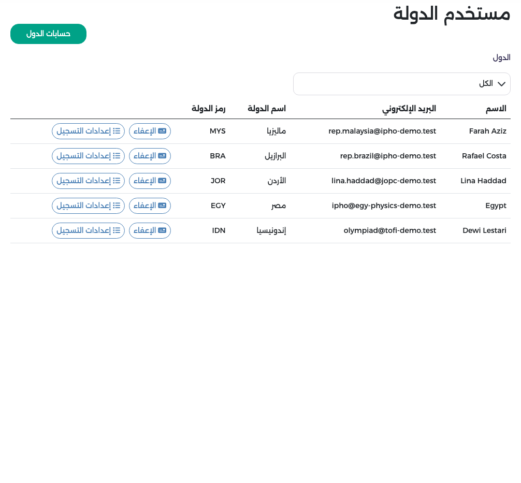Select the name Farah Aziz
521x483 pixels.
[487, 131]
